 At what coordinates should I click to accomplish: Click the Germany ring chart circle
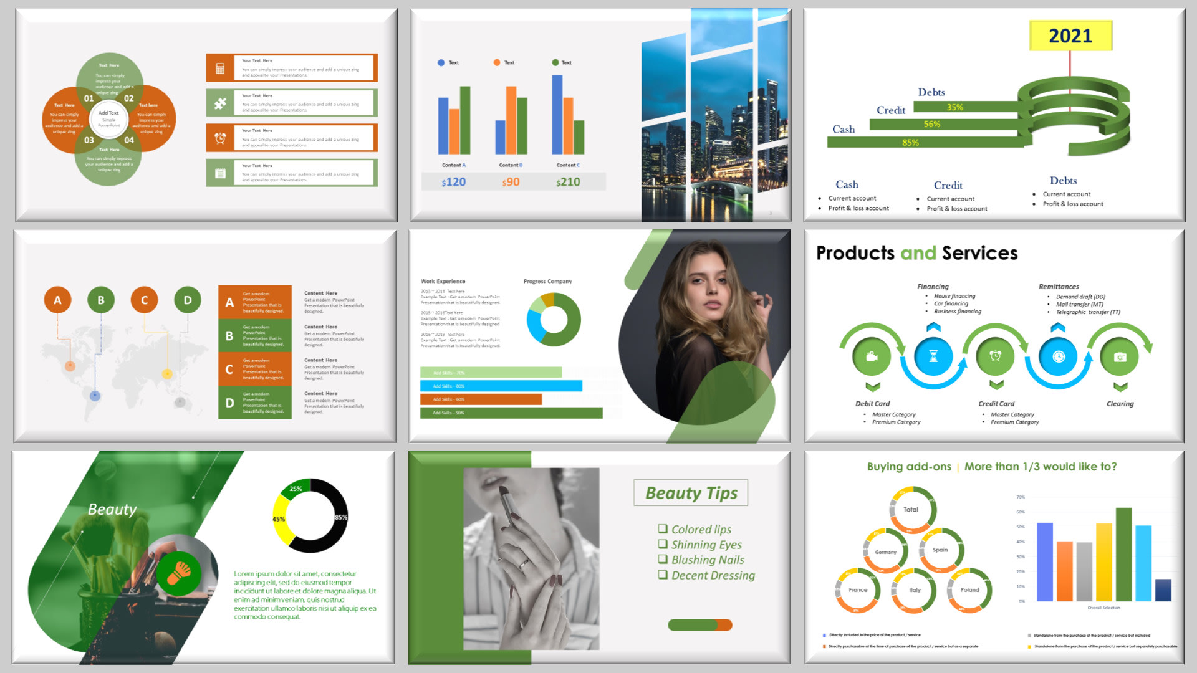885,551
